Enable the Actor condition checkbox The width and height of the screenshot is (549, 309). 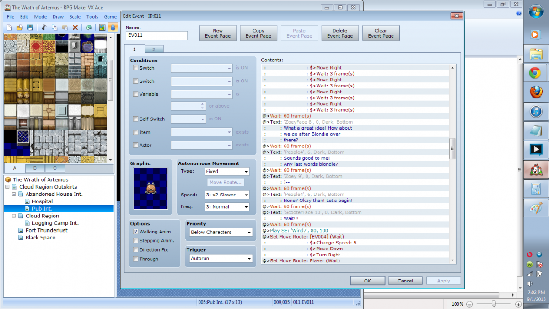pos(135,145)
